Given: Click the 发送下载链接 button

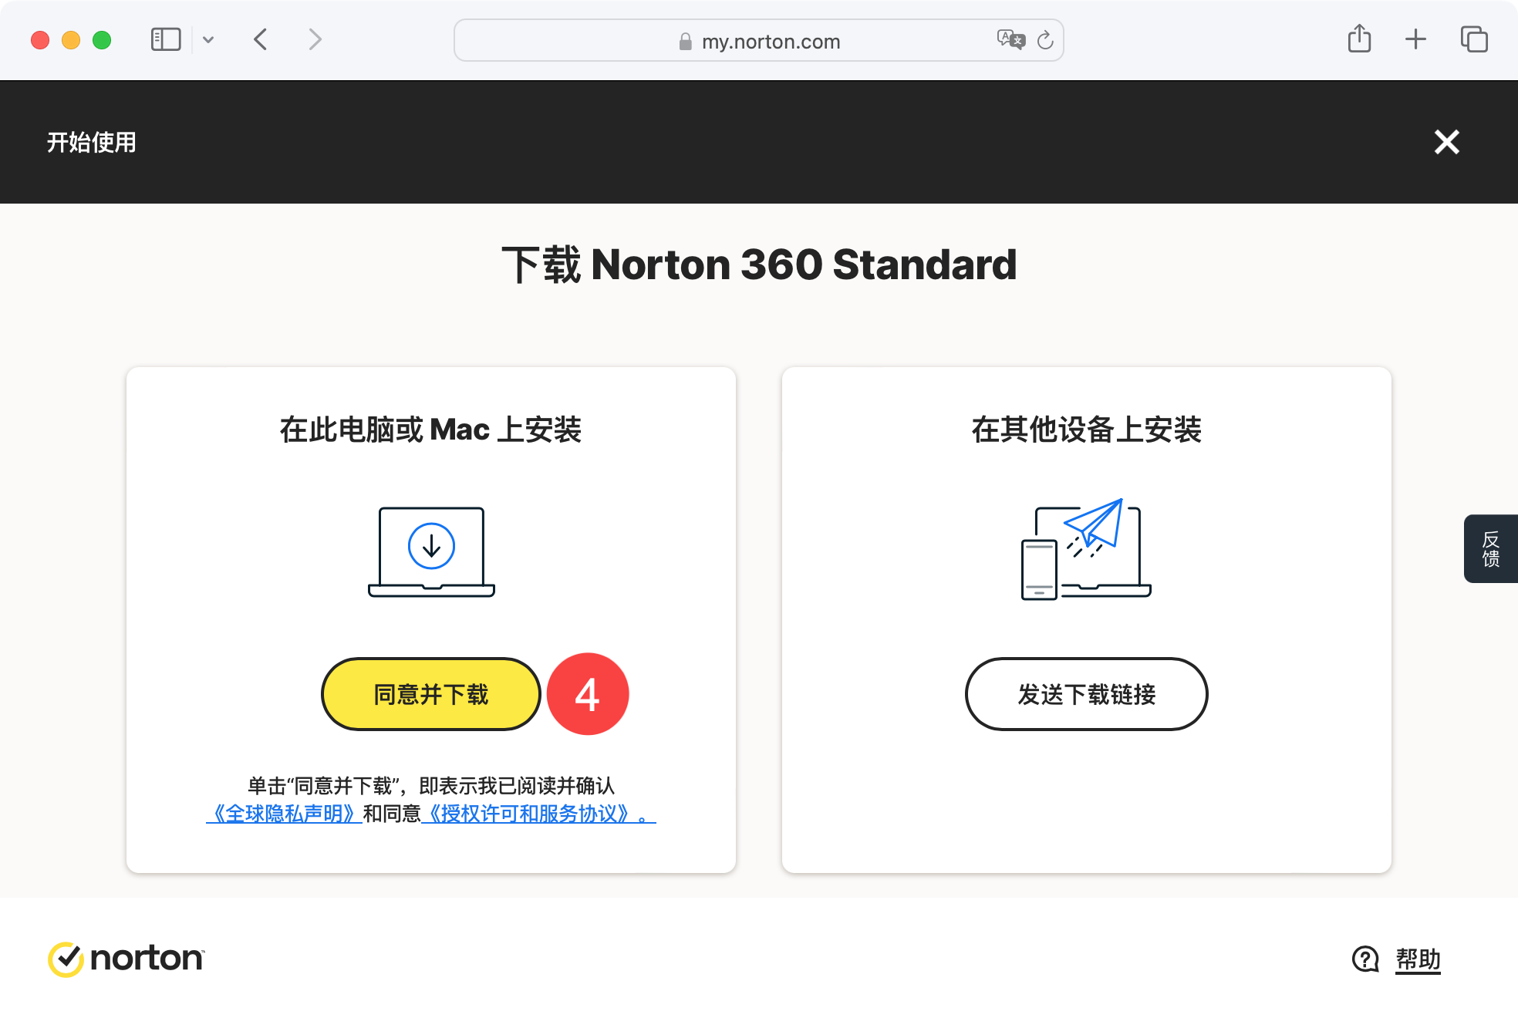Looking at the screenshot, I should [1086, 694].
